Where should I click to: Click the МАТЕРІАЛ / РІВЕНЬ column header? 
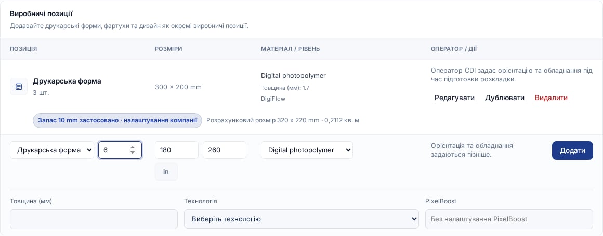(291, 49)
